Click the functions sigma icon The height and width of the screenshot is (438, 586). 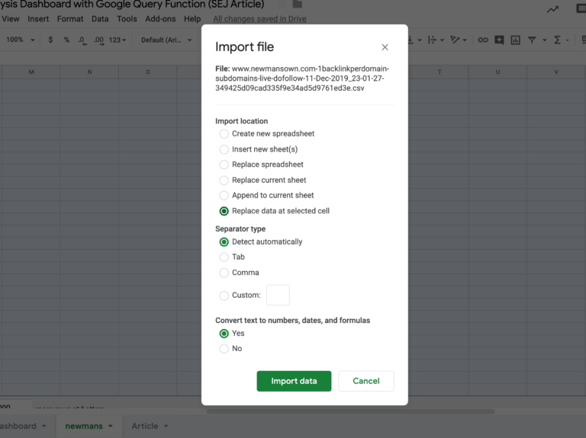557,40
